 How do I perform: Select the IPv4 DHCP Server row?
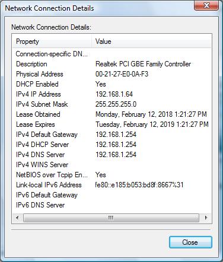[112, 145]
